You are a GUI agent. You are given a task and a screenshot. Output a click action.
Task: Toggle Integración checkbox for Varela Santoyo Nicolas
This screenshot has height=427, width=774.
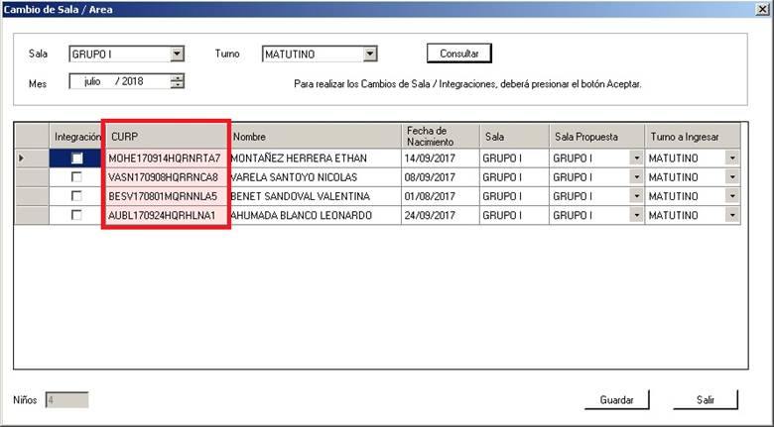(x=76, y=177)
